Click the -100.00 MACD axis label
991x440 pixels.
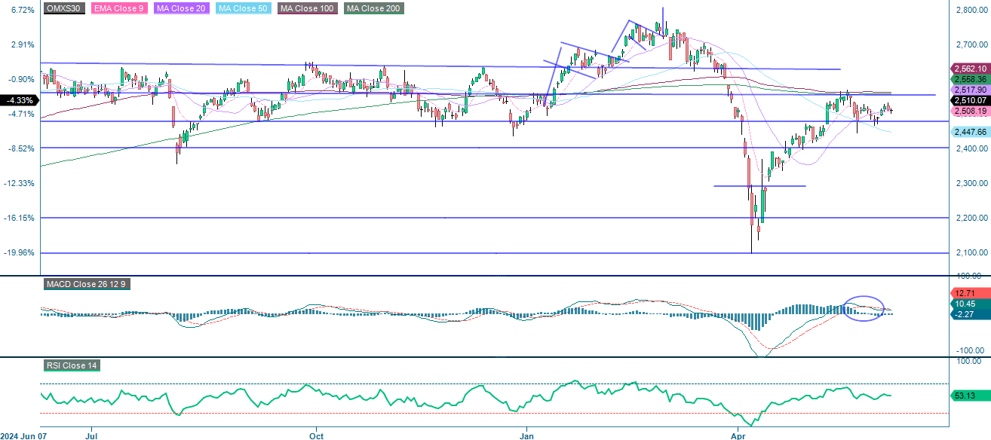tap(969, 350)
